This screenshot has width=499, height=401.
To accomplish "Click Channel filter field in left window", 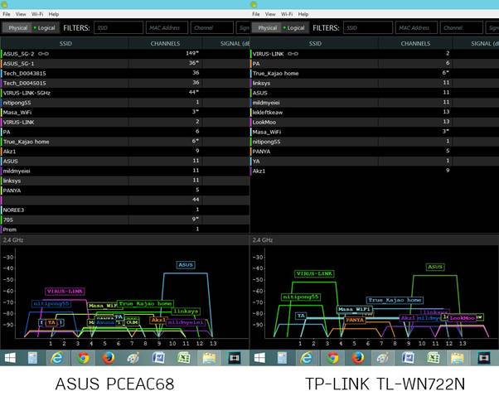I will pos(212,27).
